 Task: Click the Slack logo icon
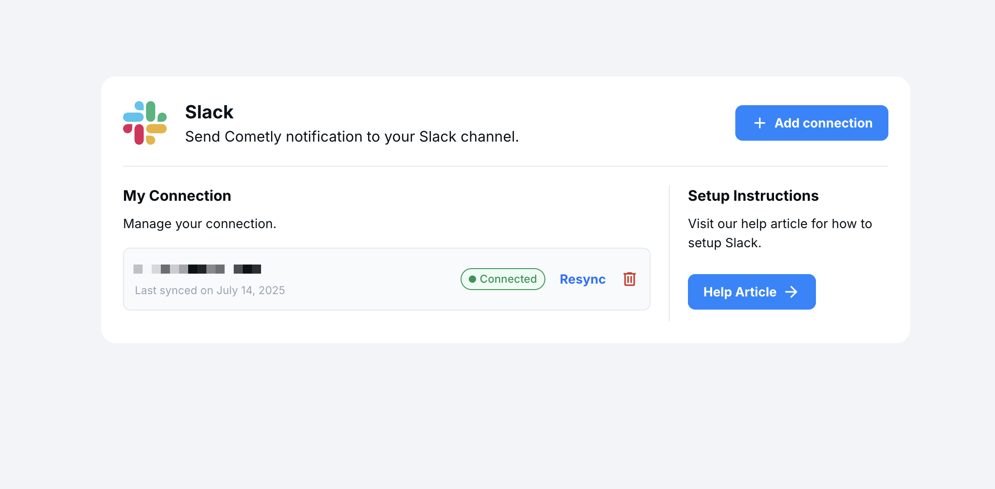coord(145,123)
